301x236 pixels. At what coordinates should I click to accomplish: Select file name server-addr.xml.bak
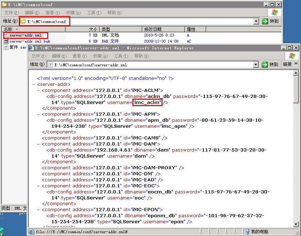pyautogui.click(x=30, y=41)
